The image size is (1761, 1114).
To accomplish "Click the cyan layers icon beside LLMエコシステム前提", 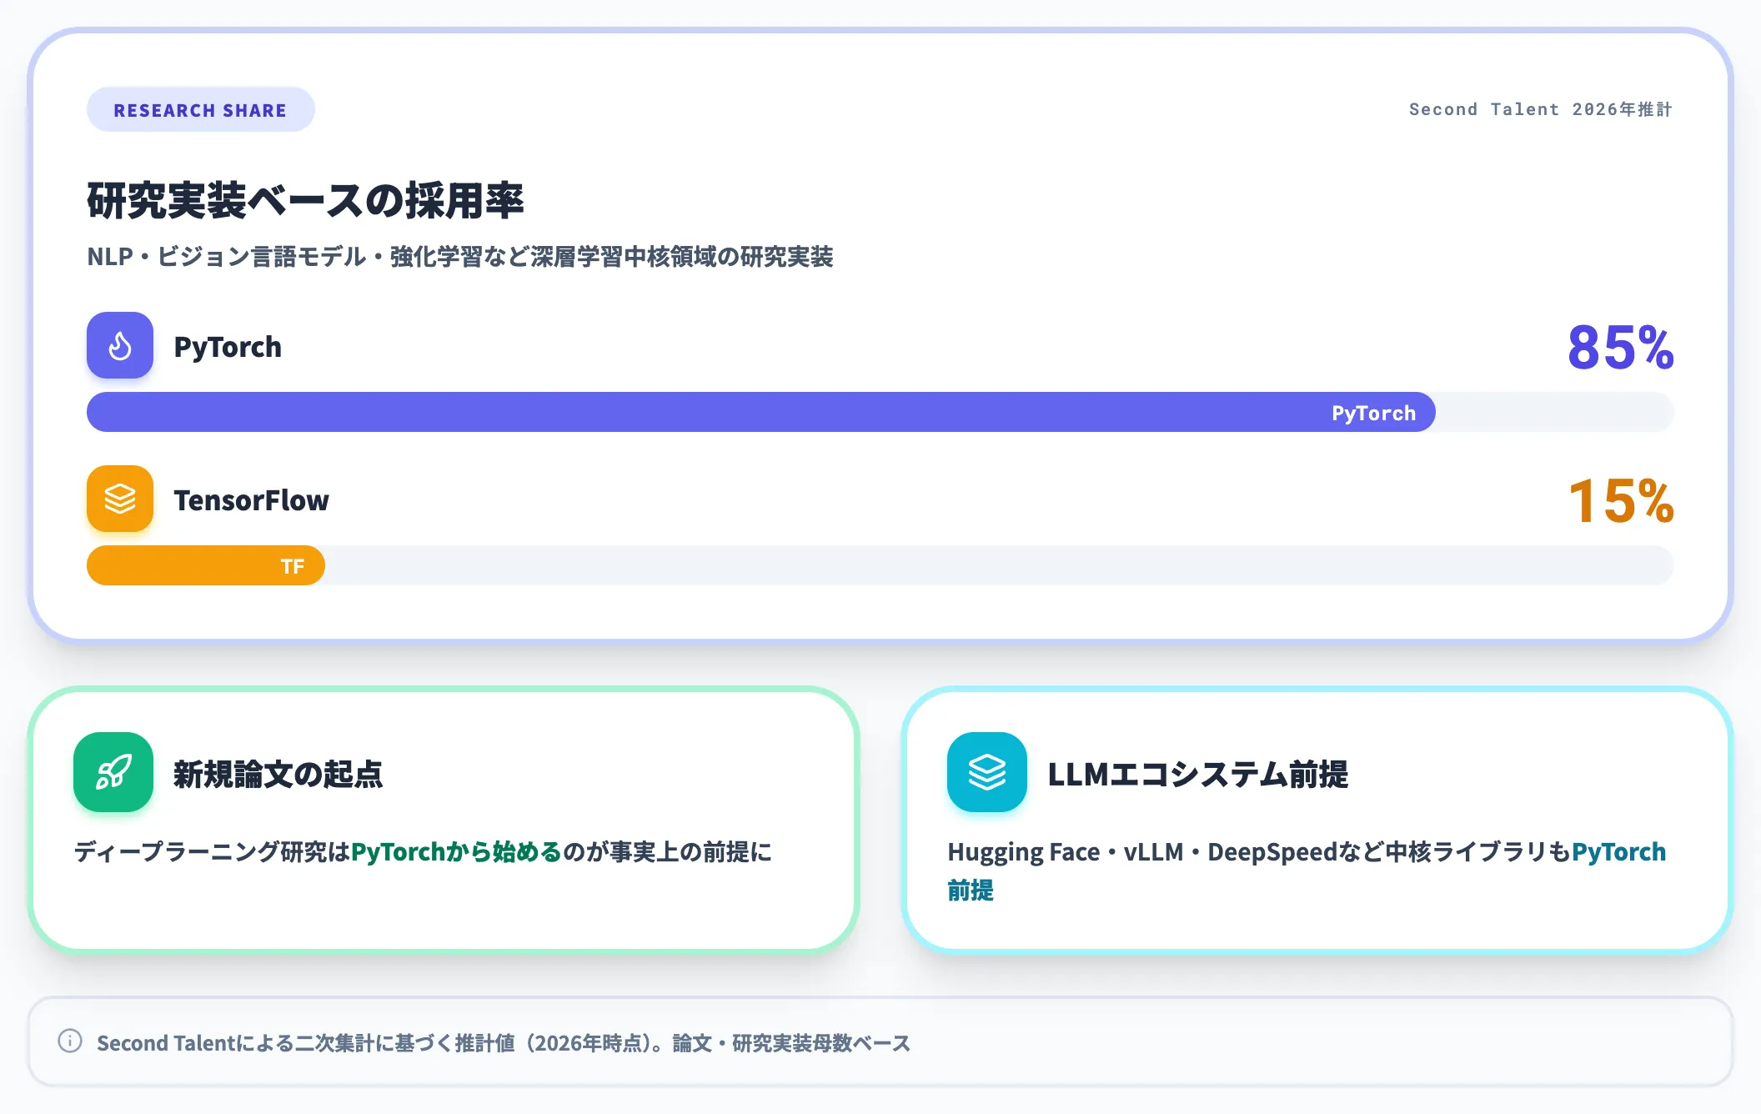I will pos(987,772).
